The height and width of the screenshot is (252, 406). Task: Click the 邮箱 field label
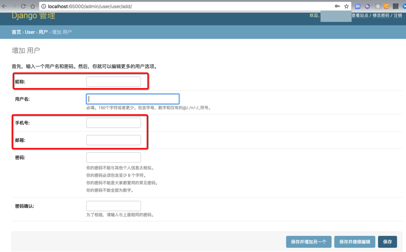pos(20,140)
